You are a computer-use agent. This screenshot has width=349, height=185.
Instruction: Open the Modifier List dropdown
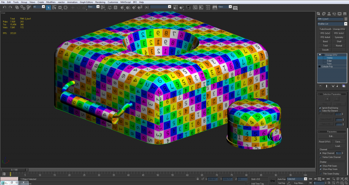coord(346,24)
